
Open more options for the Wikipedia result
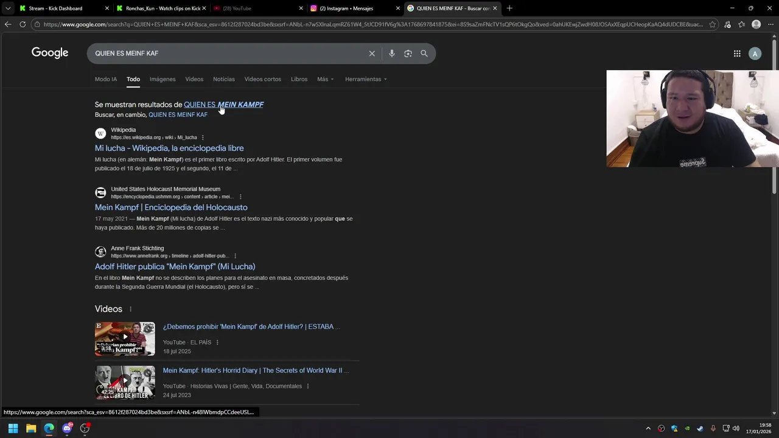point(203,137)
